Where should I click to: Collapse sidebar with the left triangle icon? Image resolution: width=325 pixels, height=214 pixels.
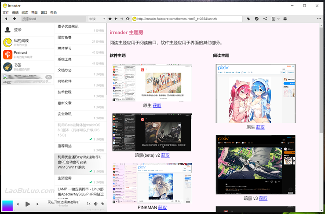coord(6,18)
